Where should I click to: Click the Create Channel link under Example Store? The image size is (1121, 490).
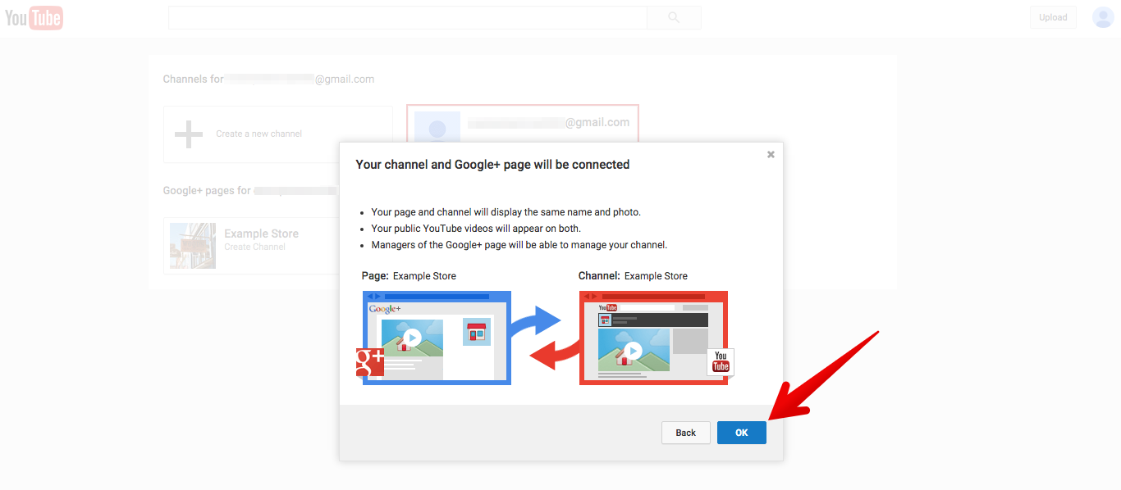coord(254,247)
